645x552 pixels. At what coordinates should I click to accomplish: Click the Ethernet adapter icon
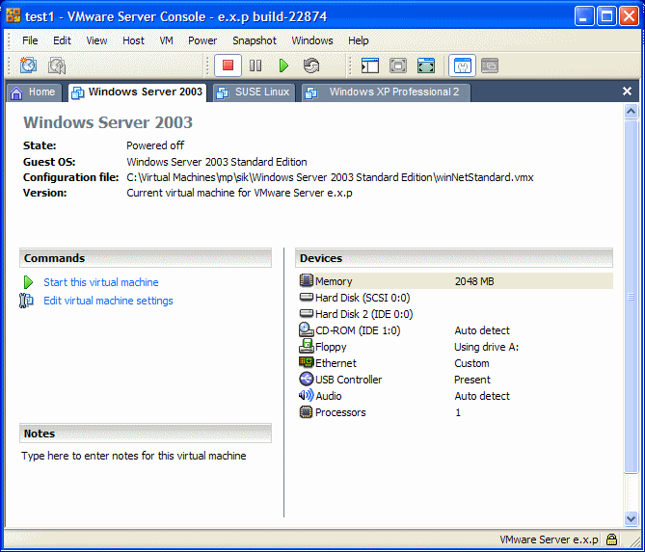[306, 362]
